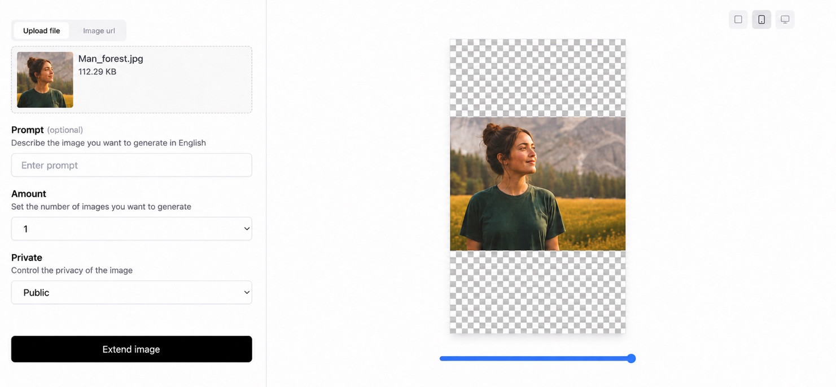Click the uploaded Man_forest.jpg thumbnail
The width and height of the screenshot is (836, 387).
(x=45, y=79)
